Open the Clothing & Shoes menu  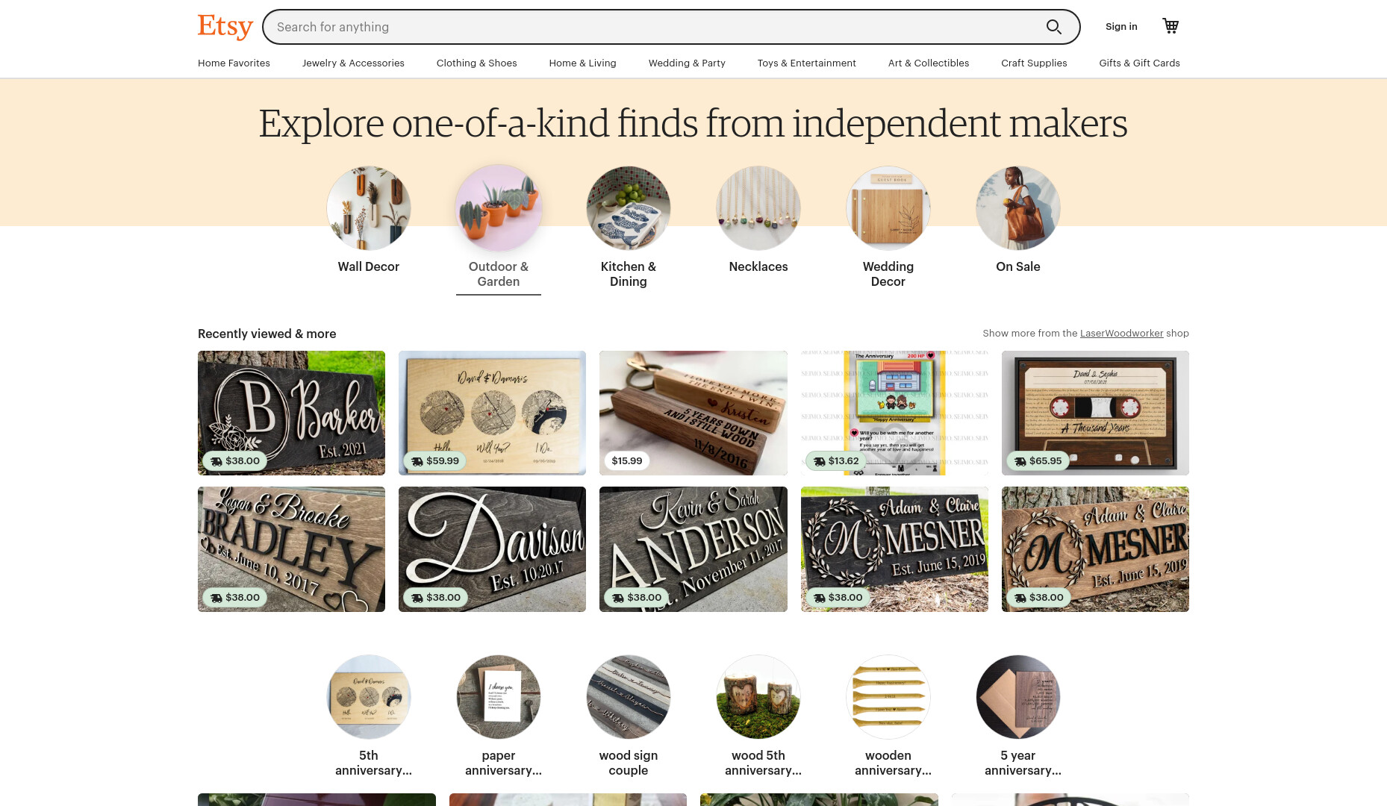pyautogui.click(x=477, y=63)
